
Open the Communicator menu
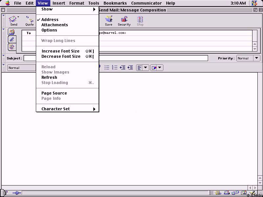[146, 3]
